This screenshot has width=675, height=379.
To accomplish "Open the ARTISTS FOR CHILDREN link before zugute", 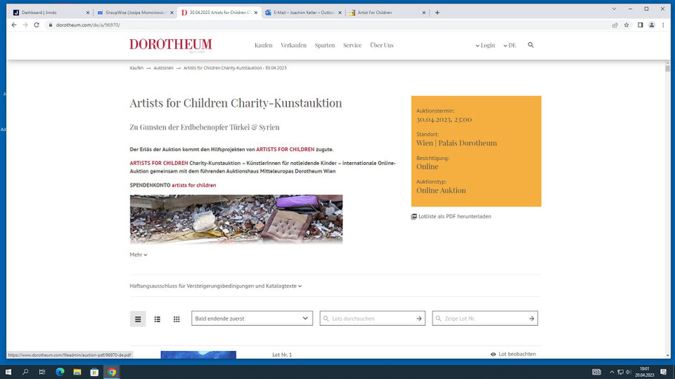I will (285, 150).
